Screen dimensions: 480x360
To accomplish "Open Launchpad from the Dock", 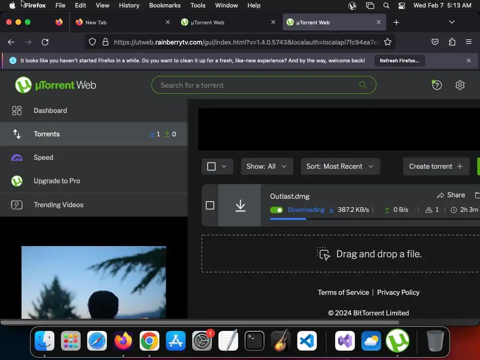I will pyautogui.click(x=71, y=341).
